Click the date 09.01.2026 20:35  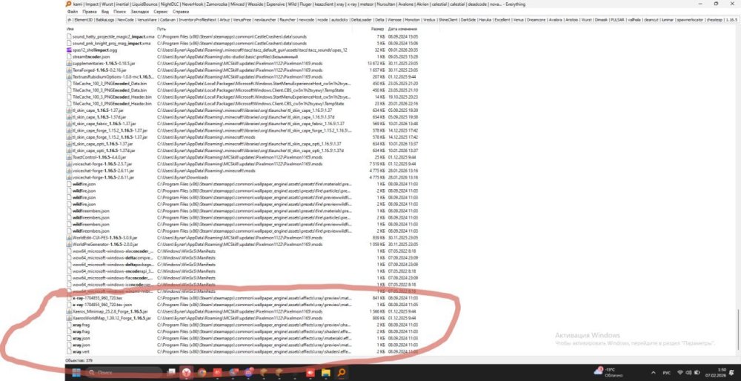402,50
